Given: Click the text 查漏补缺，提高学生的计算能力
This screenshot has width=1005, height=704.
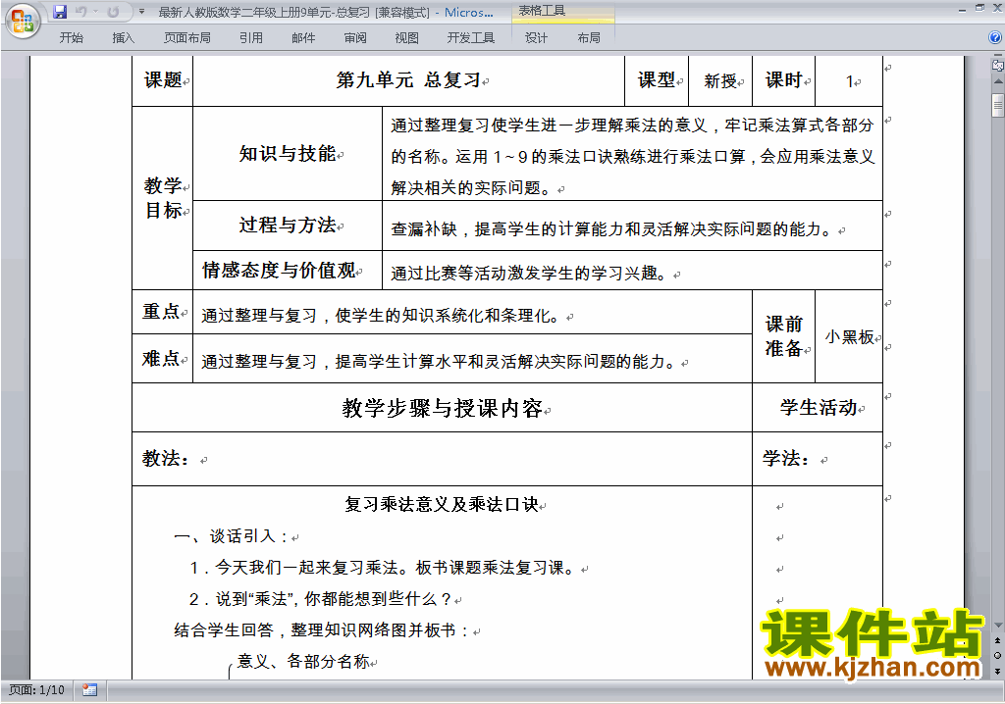Looking at the screenshot, I should coord(507,229).
